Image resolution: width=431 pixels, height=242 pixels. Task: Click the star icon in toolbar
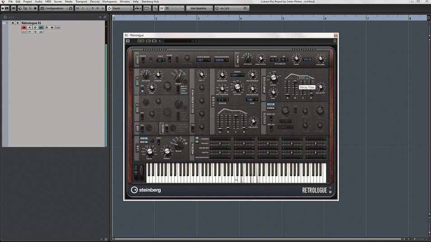tap(35, 8)
